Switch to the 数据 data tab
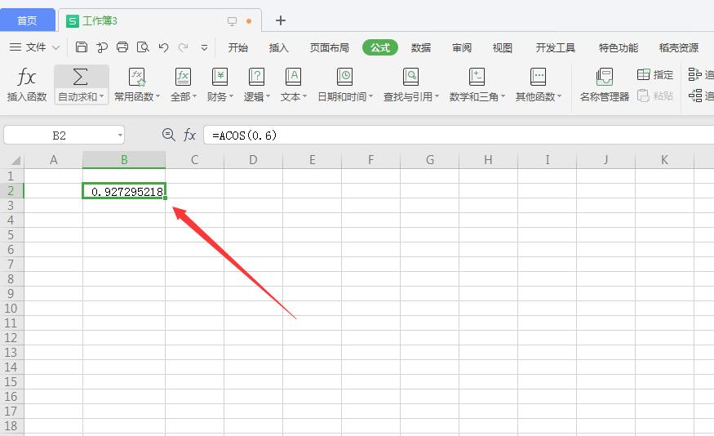This screenshot has height=436, width=714. 421,47
